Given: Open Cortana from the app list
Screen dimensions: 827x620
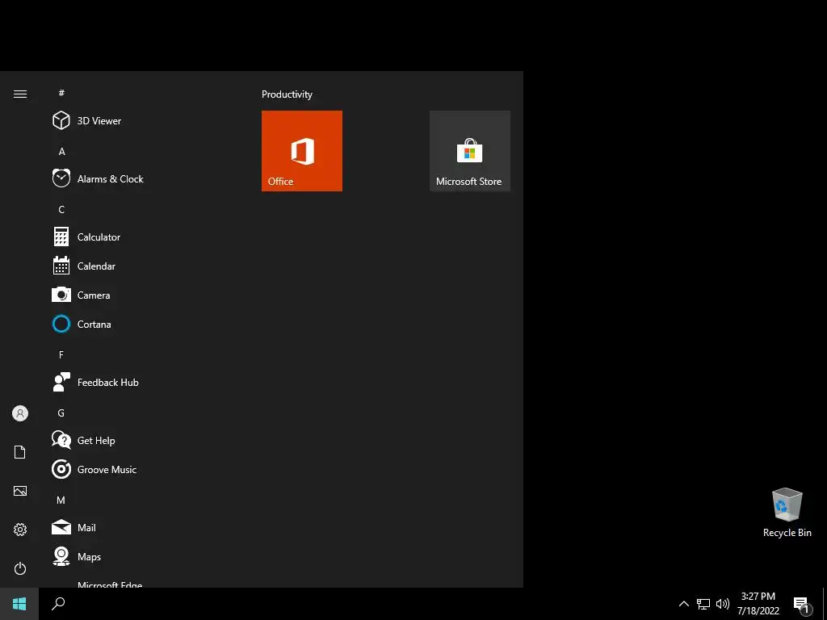Looking at the screenshot, I should [82, 325].
